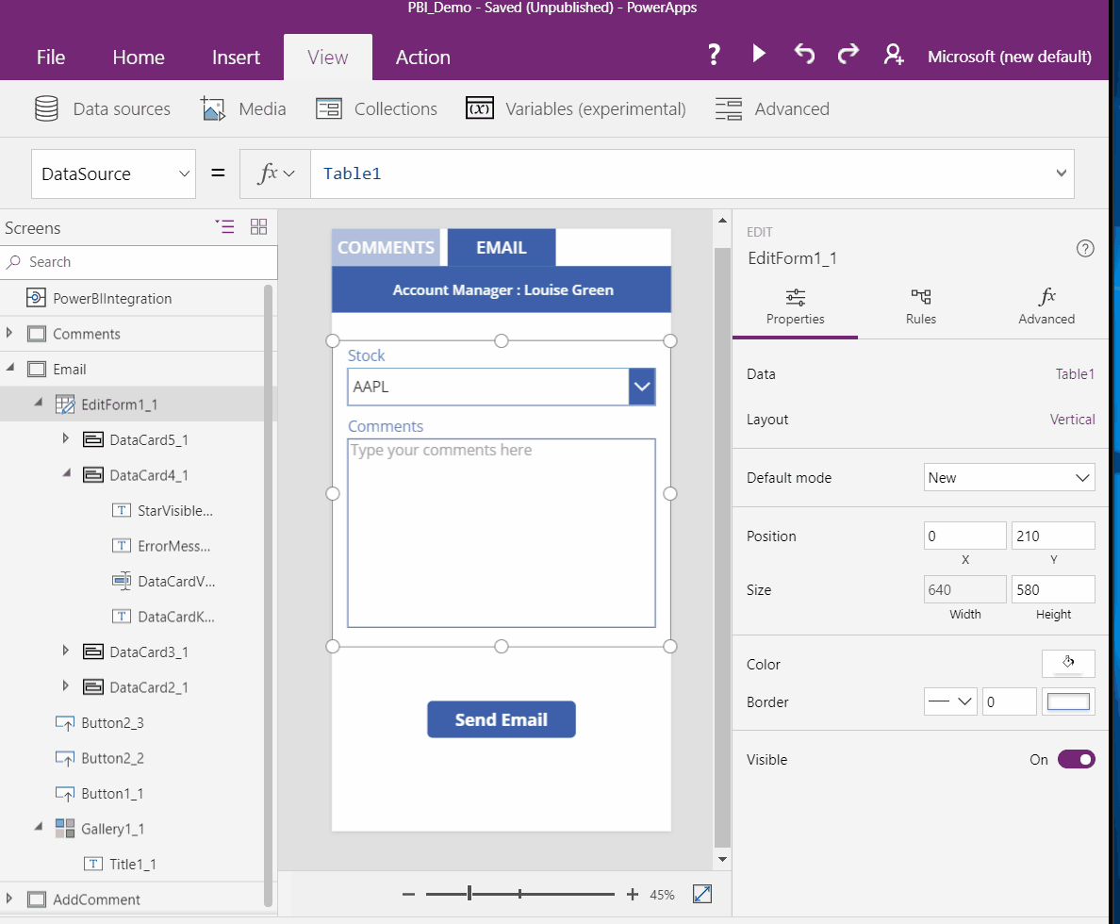1120x924 pixels.
Task: Switch to thumbnail grid view of screens
Action: pyautogui.click(x=258, y=226)
